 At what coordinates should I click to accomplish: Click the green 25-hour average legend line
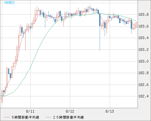48,117
